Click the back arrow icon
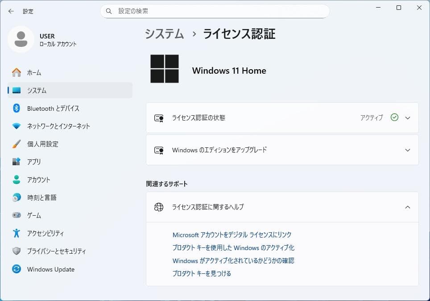The height and width of the screenshot is (301, 430). click(x=11, y=11)
